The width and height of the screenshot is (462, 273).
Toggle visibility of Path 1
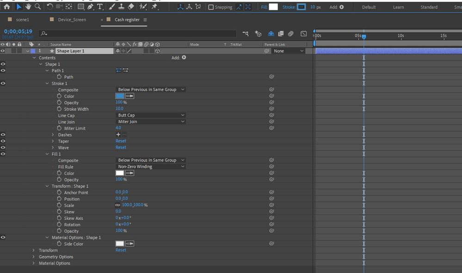tap(3, 70)
